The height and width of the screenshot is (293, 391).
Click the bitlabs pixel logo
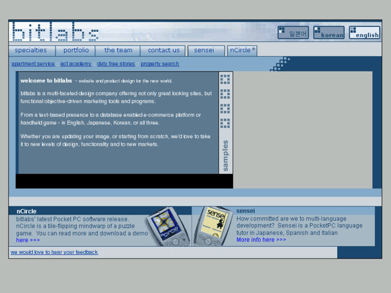(55, 31)
